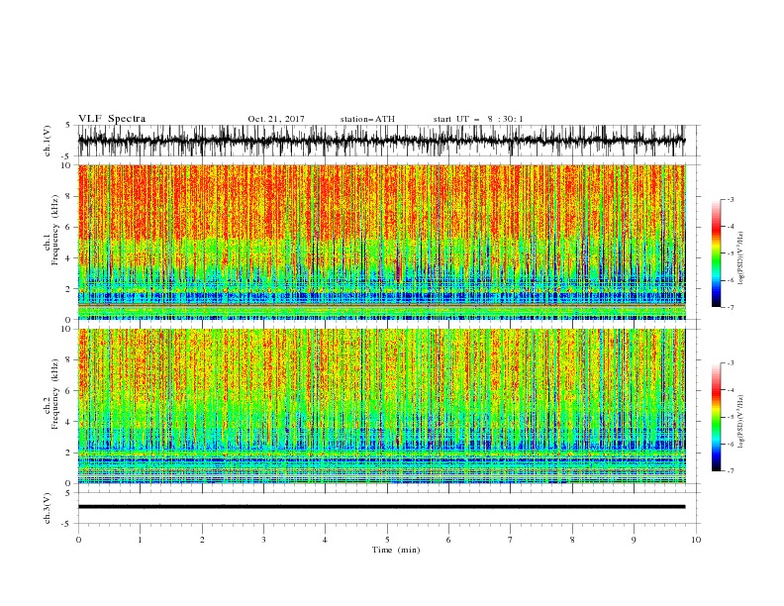This screenshot has height=606, width=784.
Task: Click time axis tick label "7"
Action: [511, 540]
